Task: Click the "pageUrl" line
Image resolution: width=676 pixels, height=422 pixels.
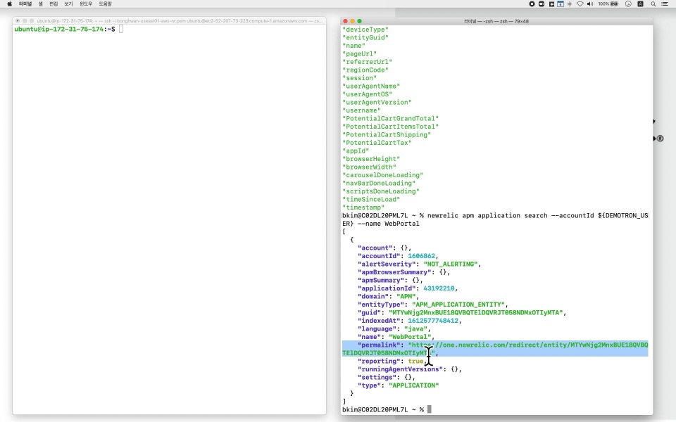Action: click(360, 54)
